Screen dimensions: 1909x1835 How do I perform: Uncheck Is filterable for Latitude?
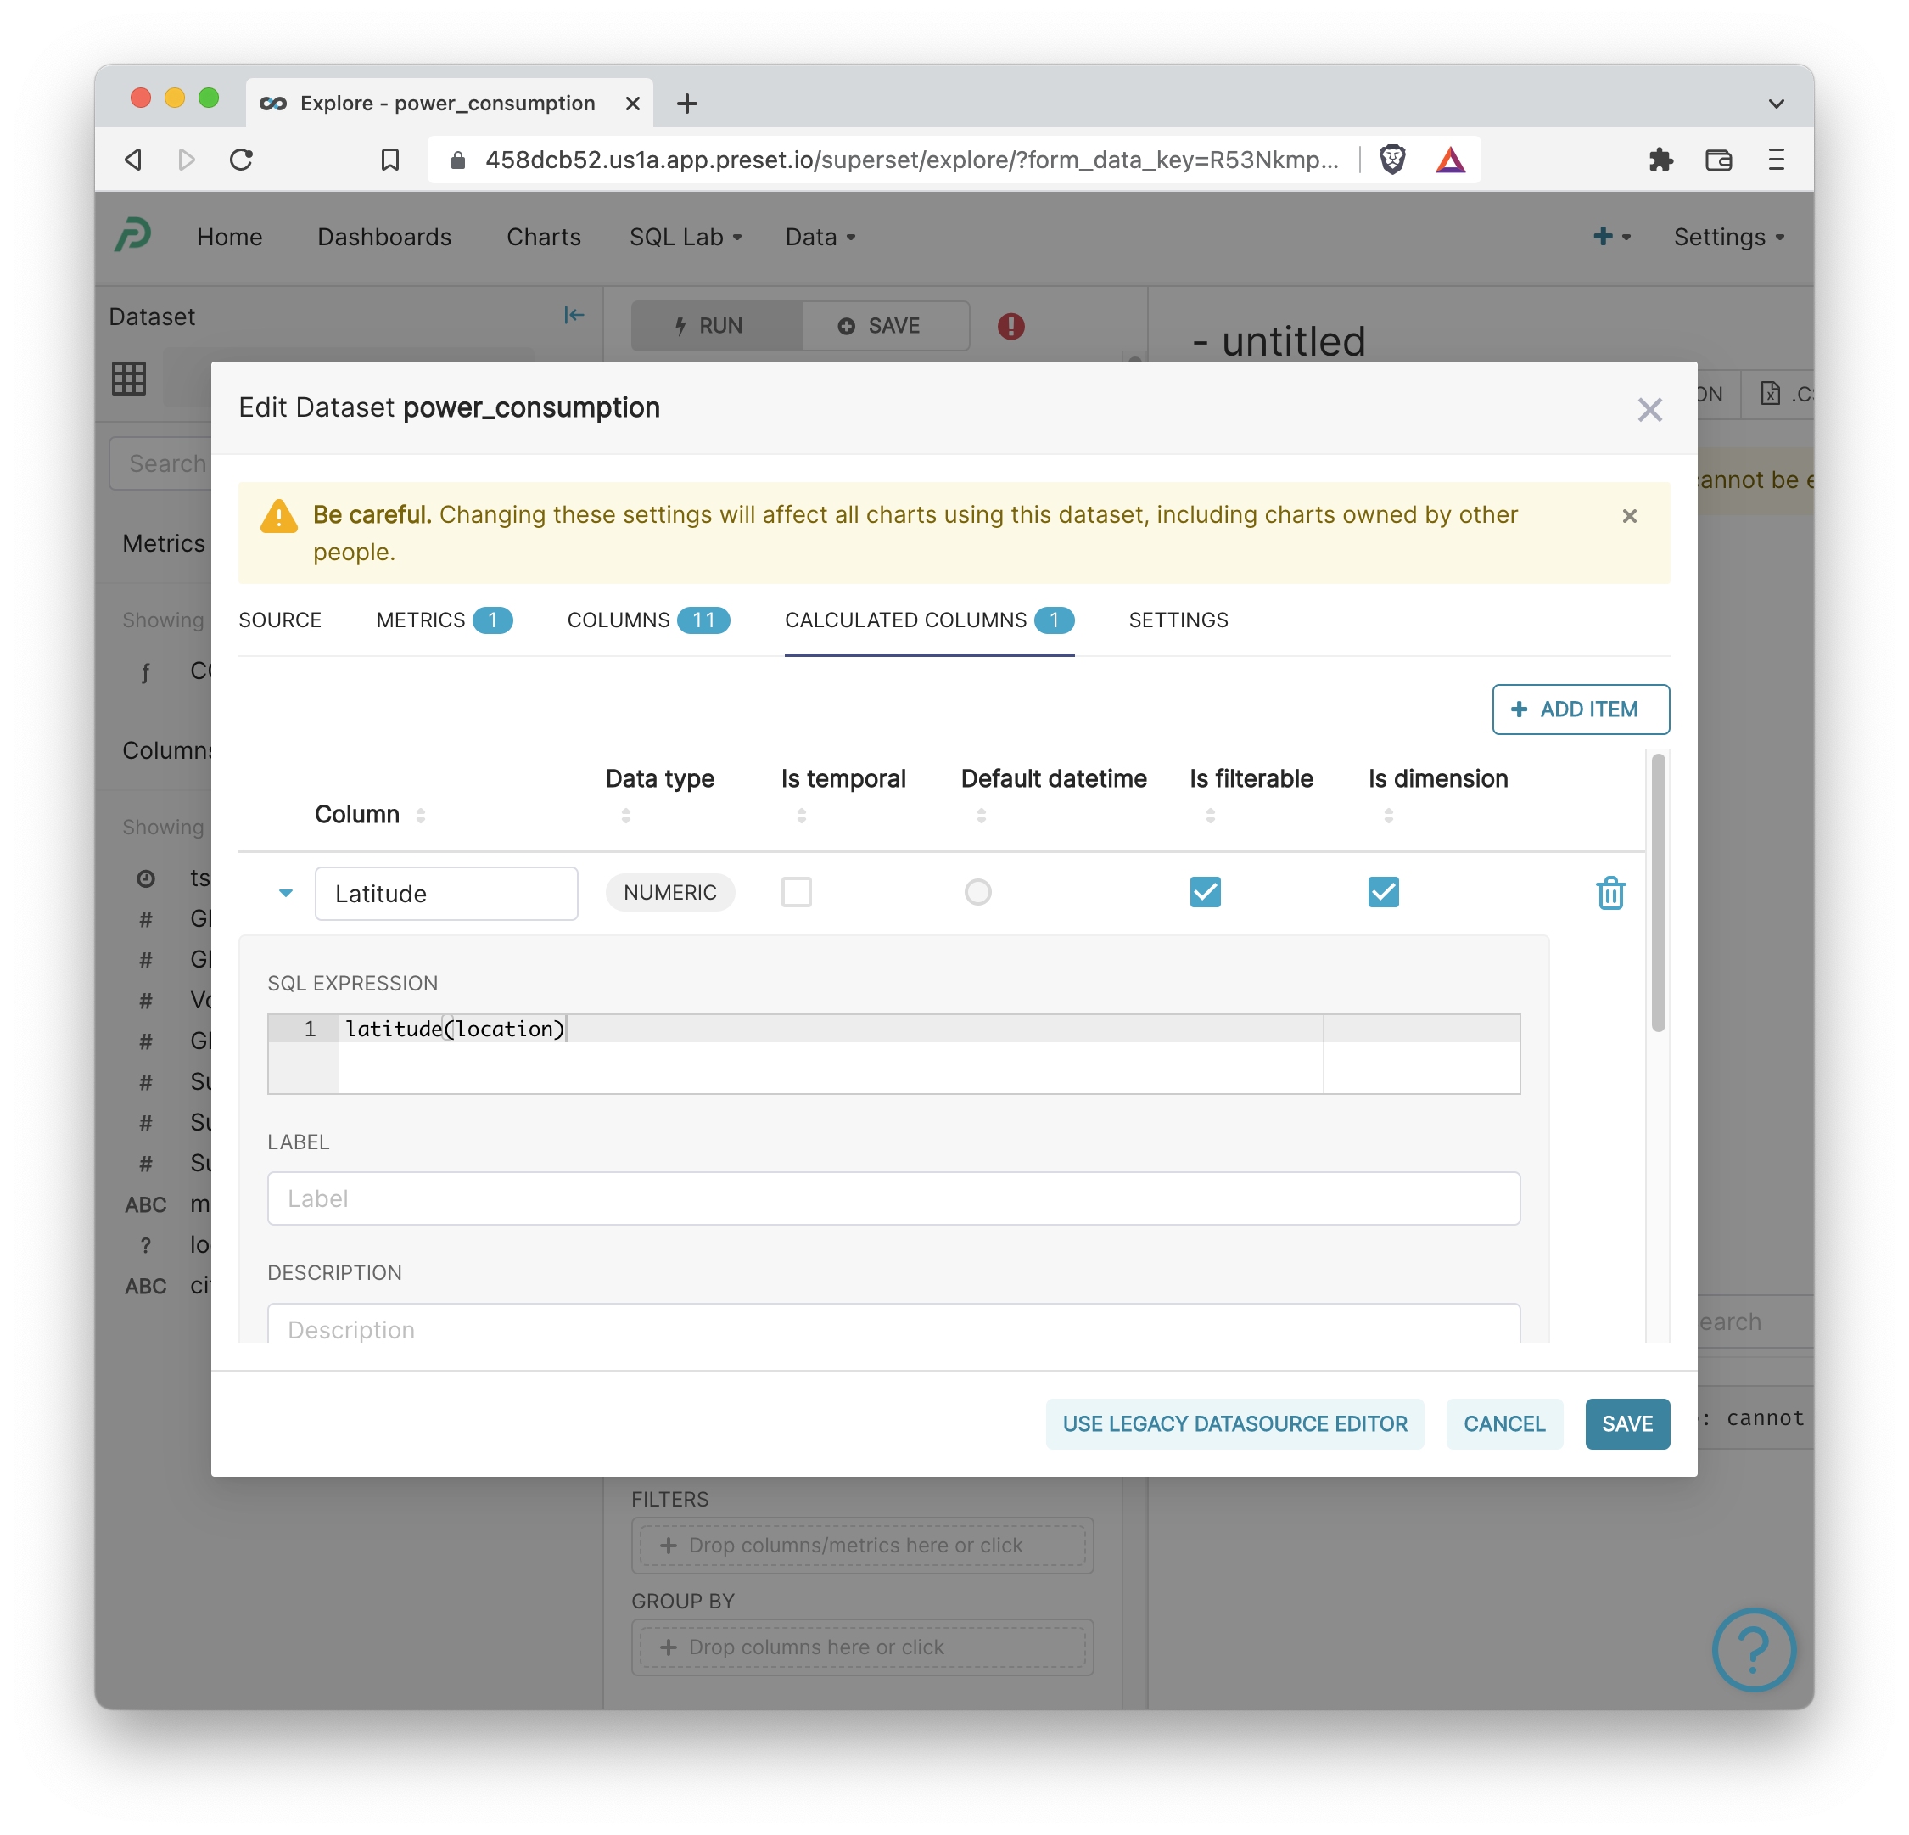[1205, 892]
